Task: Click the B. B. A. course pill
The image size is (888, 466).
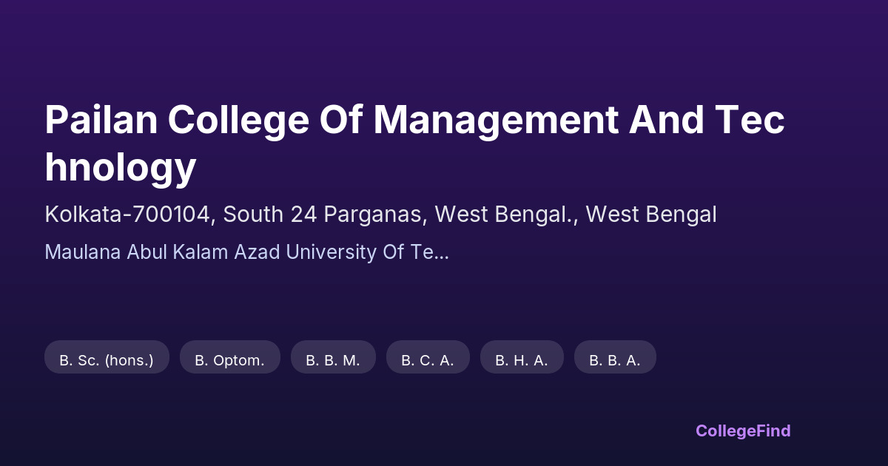Action: pos(615,360)
